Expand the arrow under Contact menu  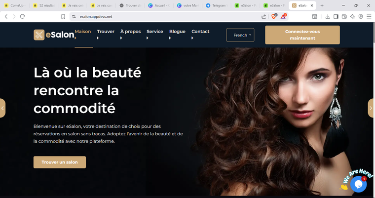192,38
